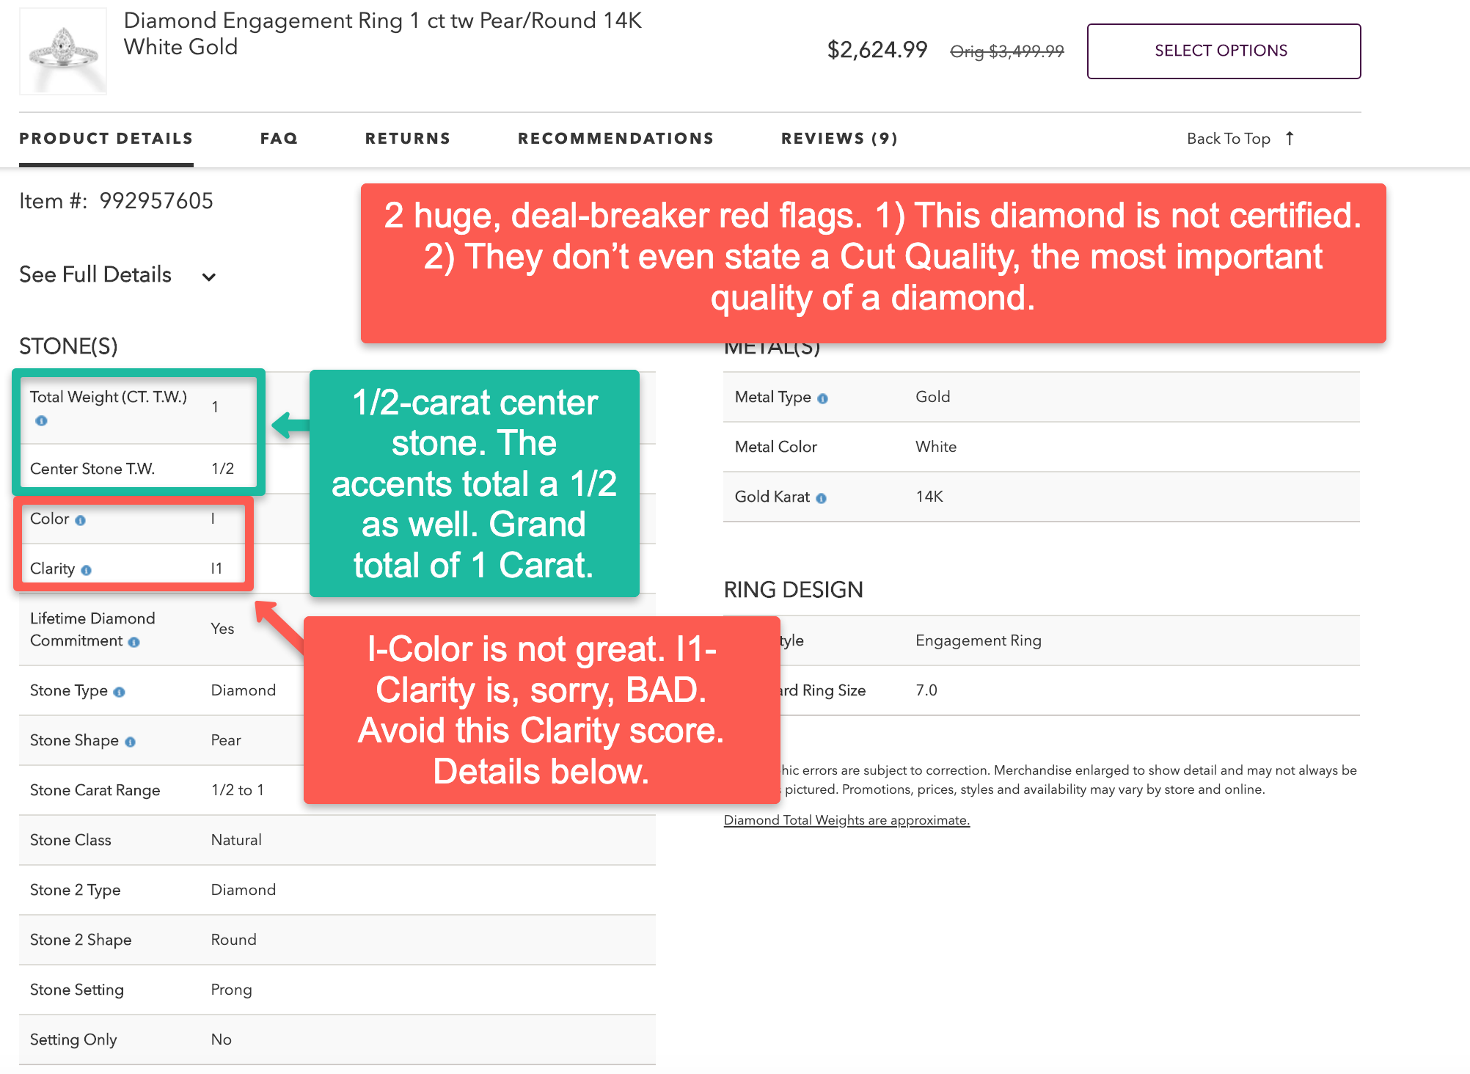Viewport: 1470px width, 1074px height.
Task: Click info icon next to Color
Action: [80, 520]
